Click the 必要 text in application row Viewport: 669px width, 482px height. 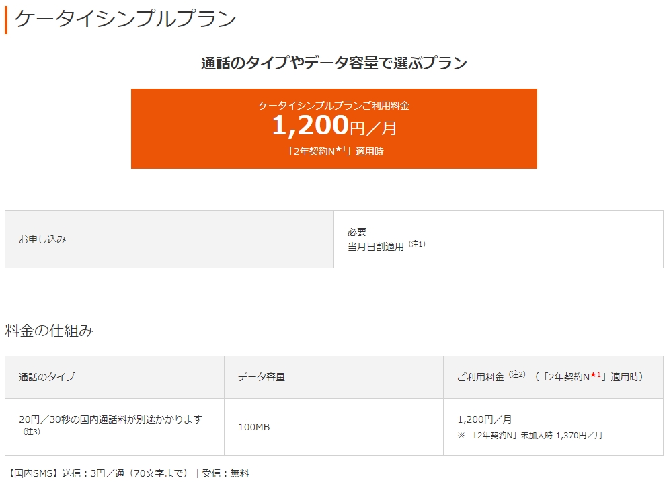point(356,232)
